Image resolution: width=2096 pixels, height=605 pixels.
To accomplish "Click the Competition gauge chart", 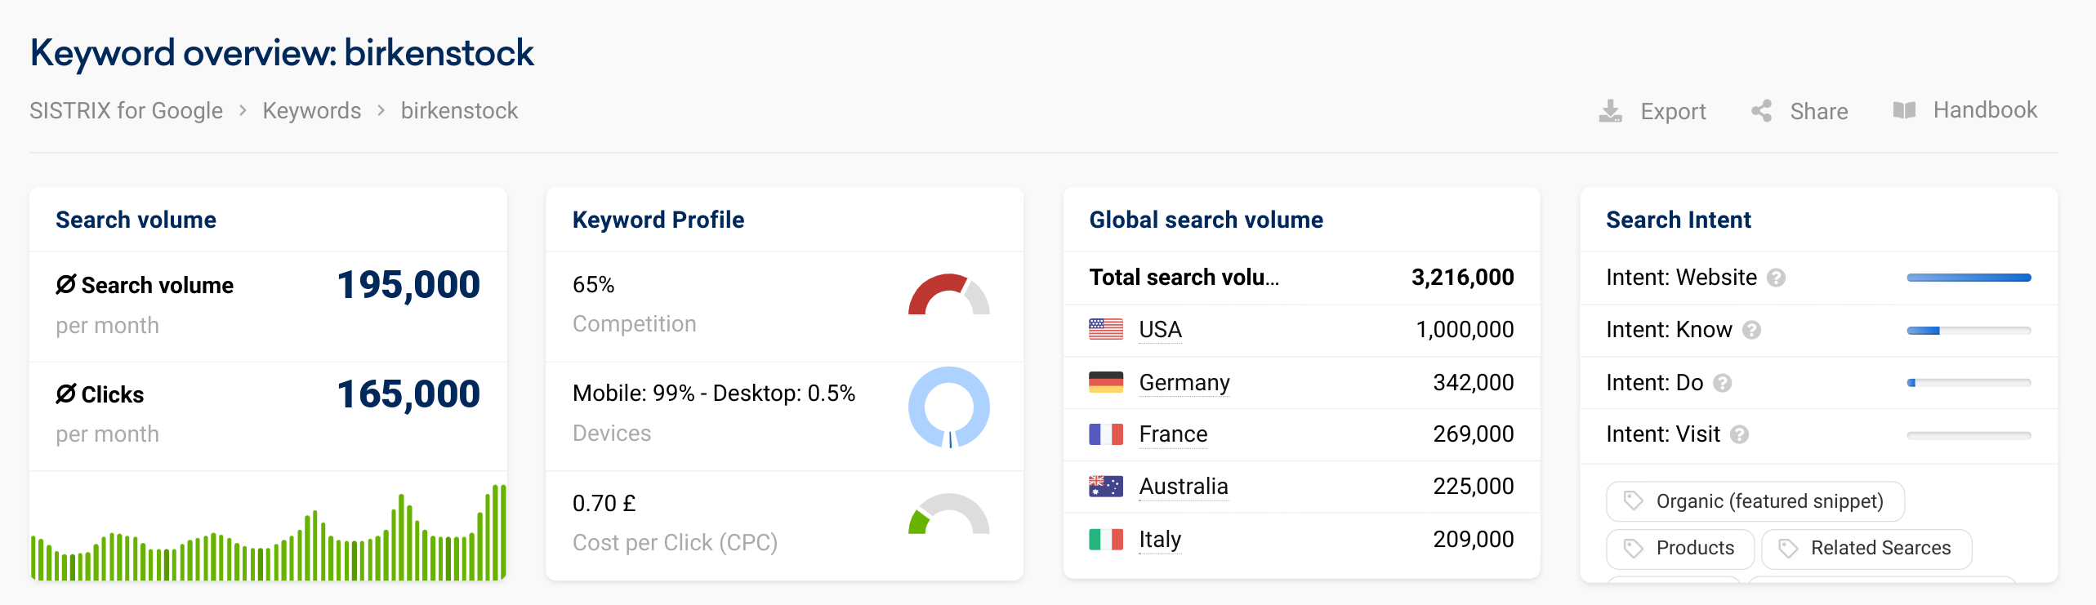I will click(948, 294).
